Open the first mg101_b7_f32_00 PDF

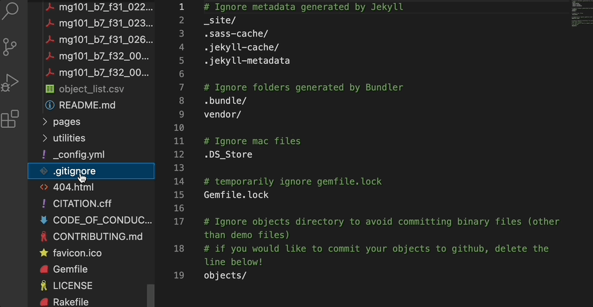104,57
